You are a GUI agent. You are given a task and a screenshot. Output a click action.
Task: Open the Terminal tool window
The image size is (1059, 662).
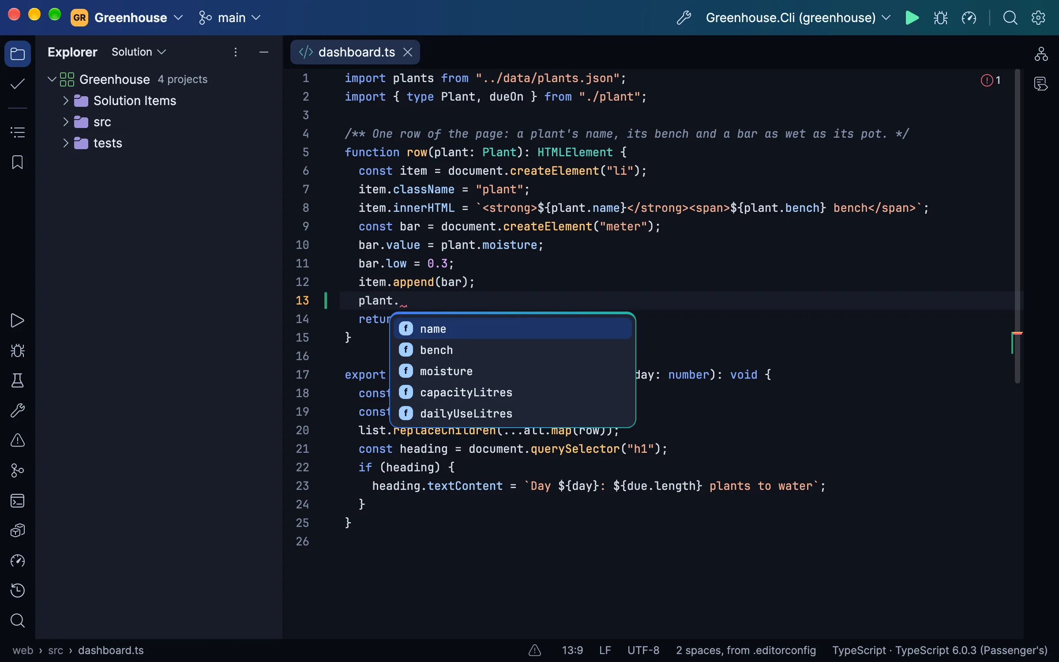point(18,500)
